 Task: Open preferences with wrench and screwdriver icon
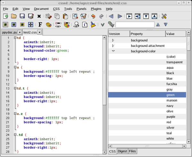(x=164, y=16)
